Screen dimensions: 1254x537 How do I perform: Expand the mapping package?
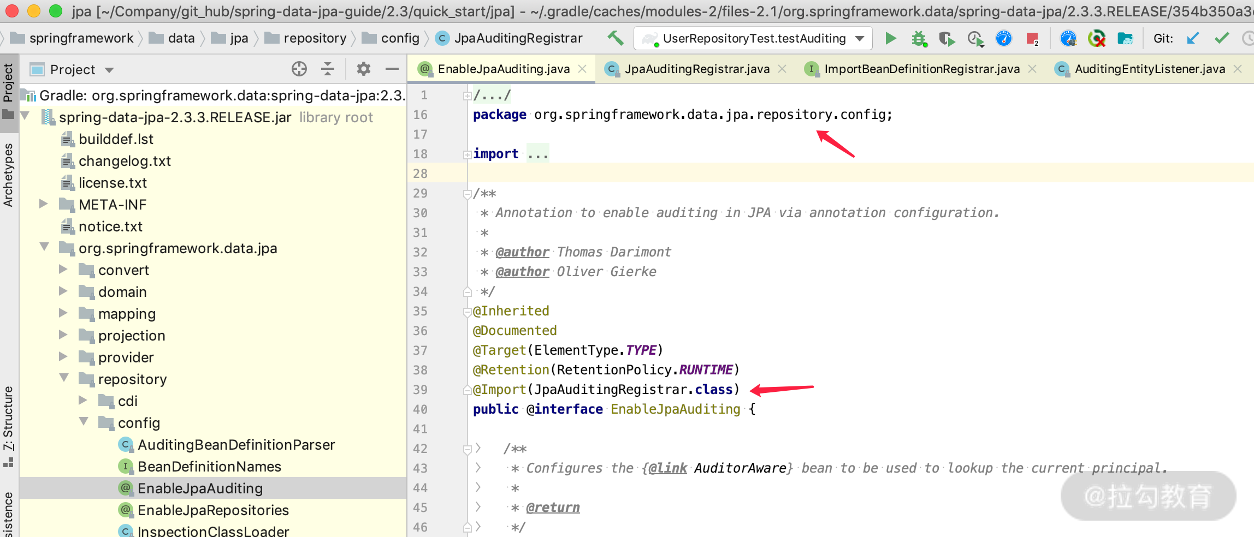pyautogui.click(x=63, y=313)
